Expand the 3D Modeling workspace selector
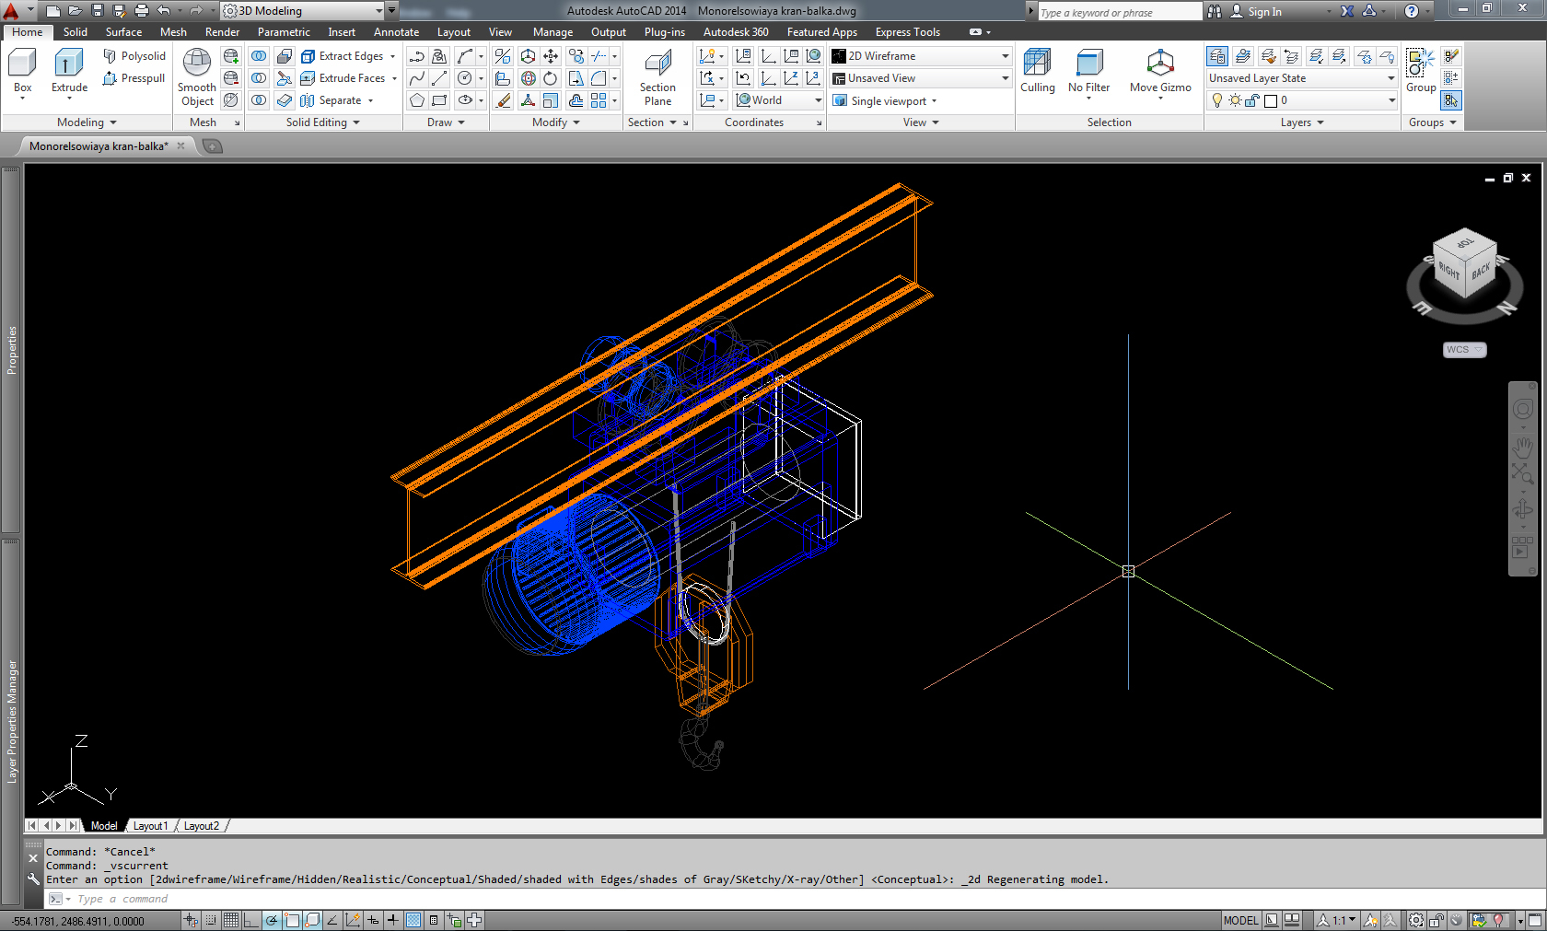 pos(379,10)
